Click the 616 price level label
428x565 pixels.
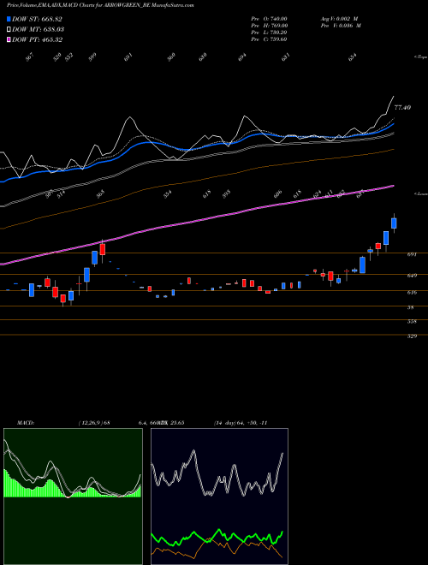(x=412, y=292)
